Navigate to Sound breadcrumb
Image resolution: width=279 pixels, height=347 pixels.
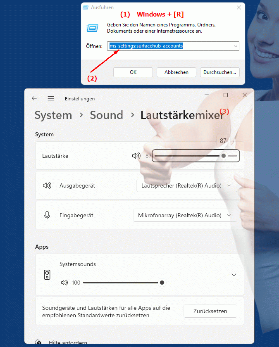click(x=106, y=115)
